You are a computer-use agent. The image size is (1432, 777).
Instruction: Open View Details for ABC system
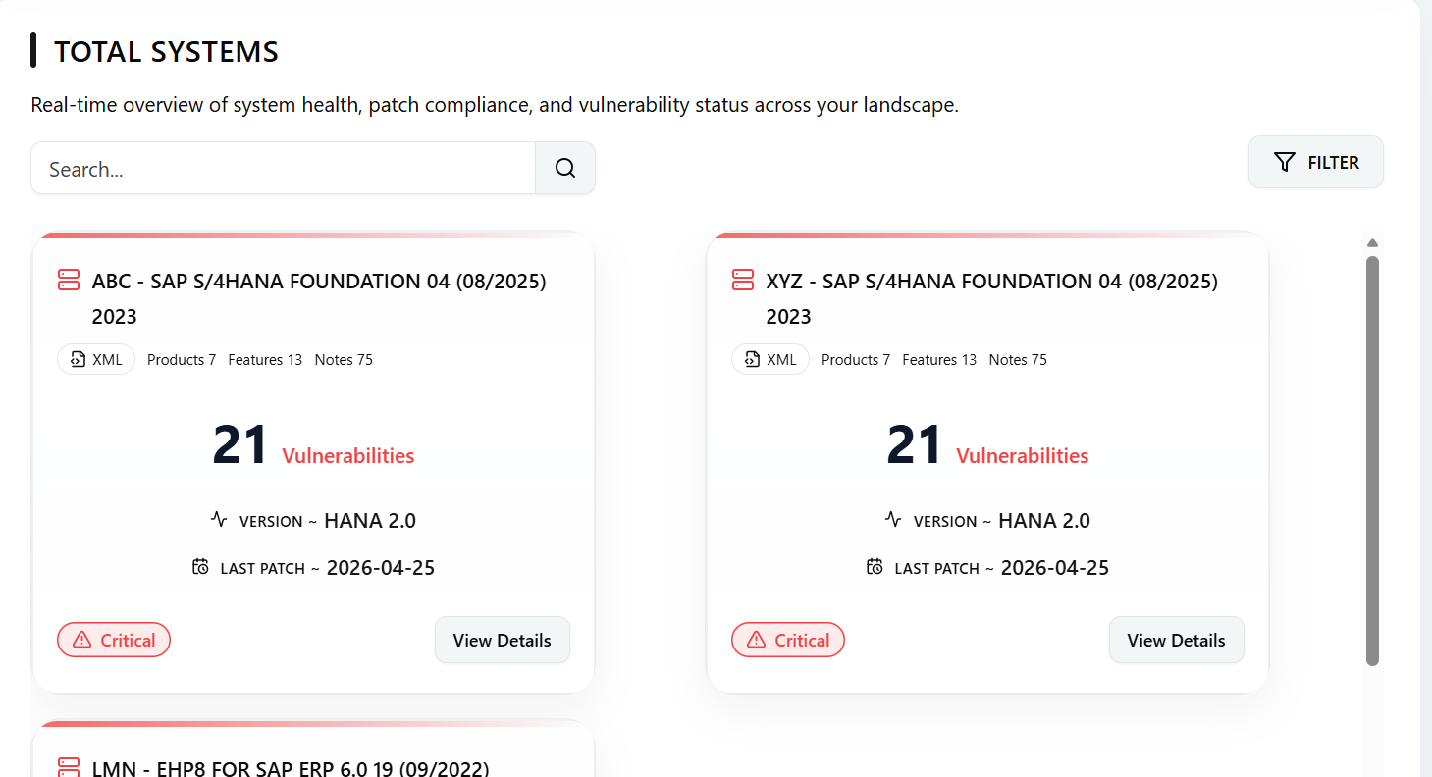503,640
